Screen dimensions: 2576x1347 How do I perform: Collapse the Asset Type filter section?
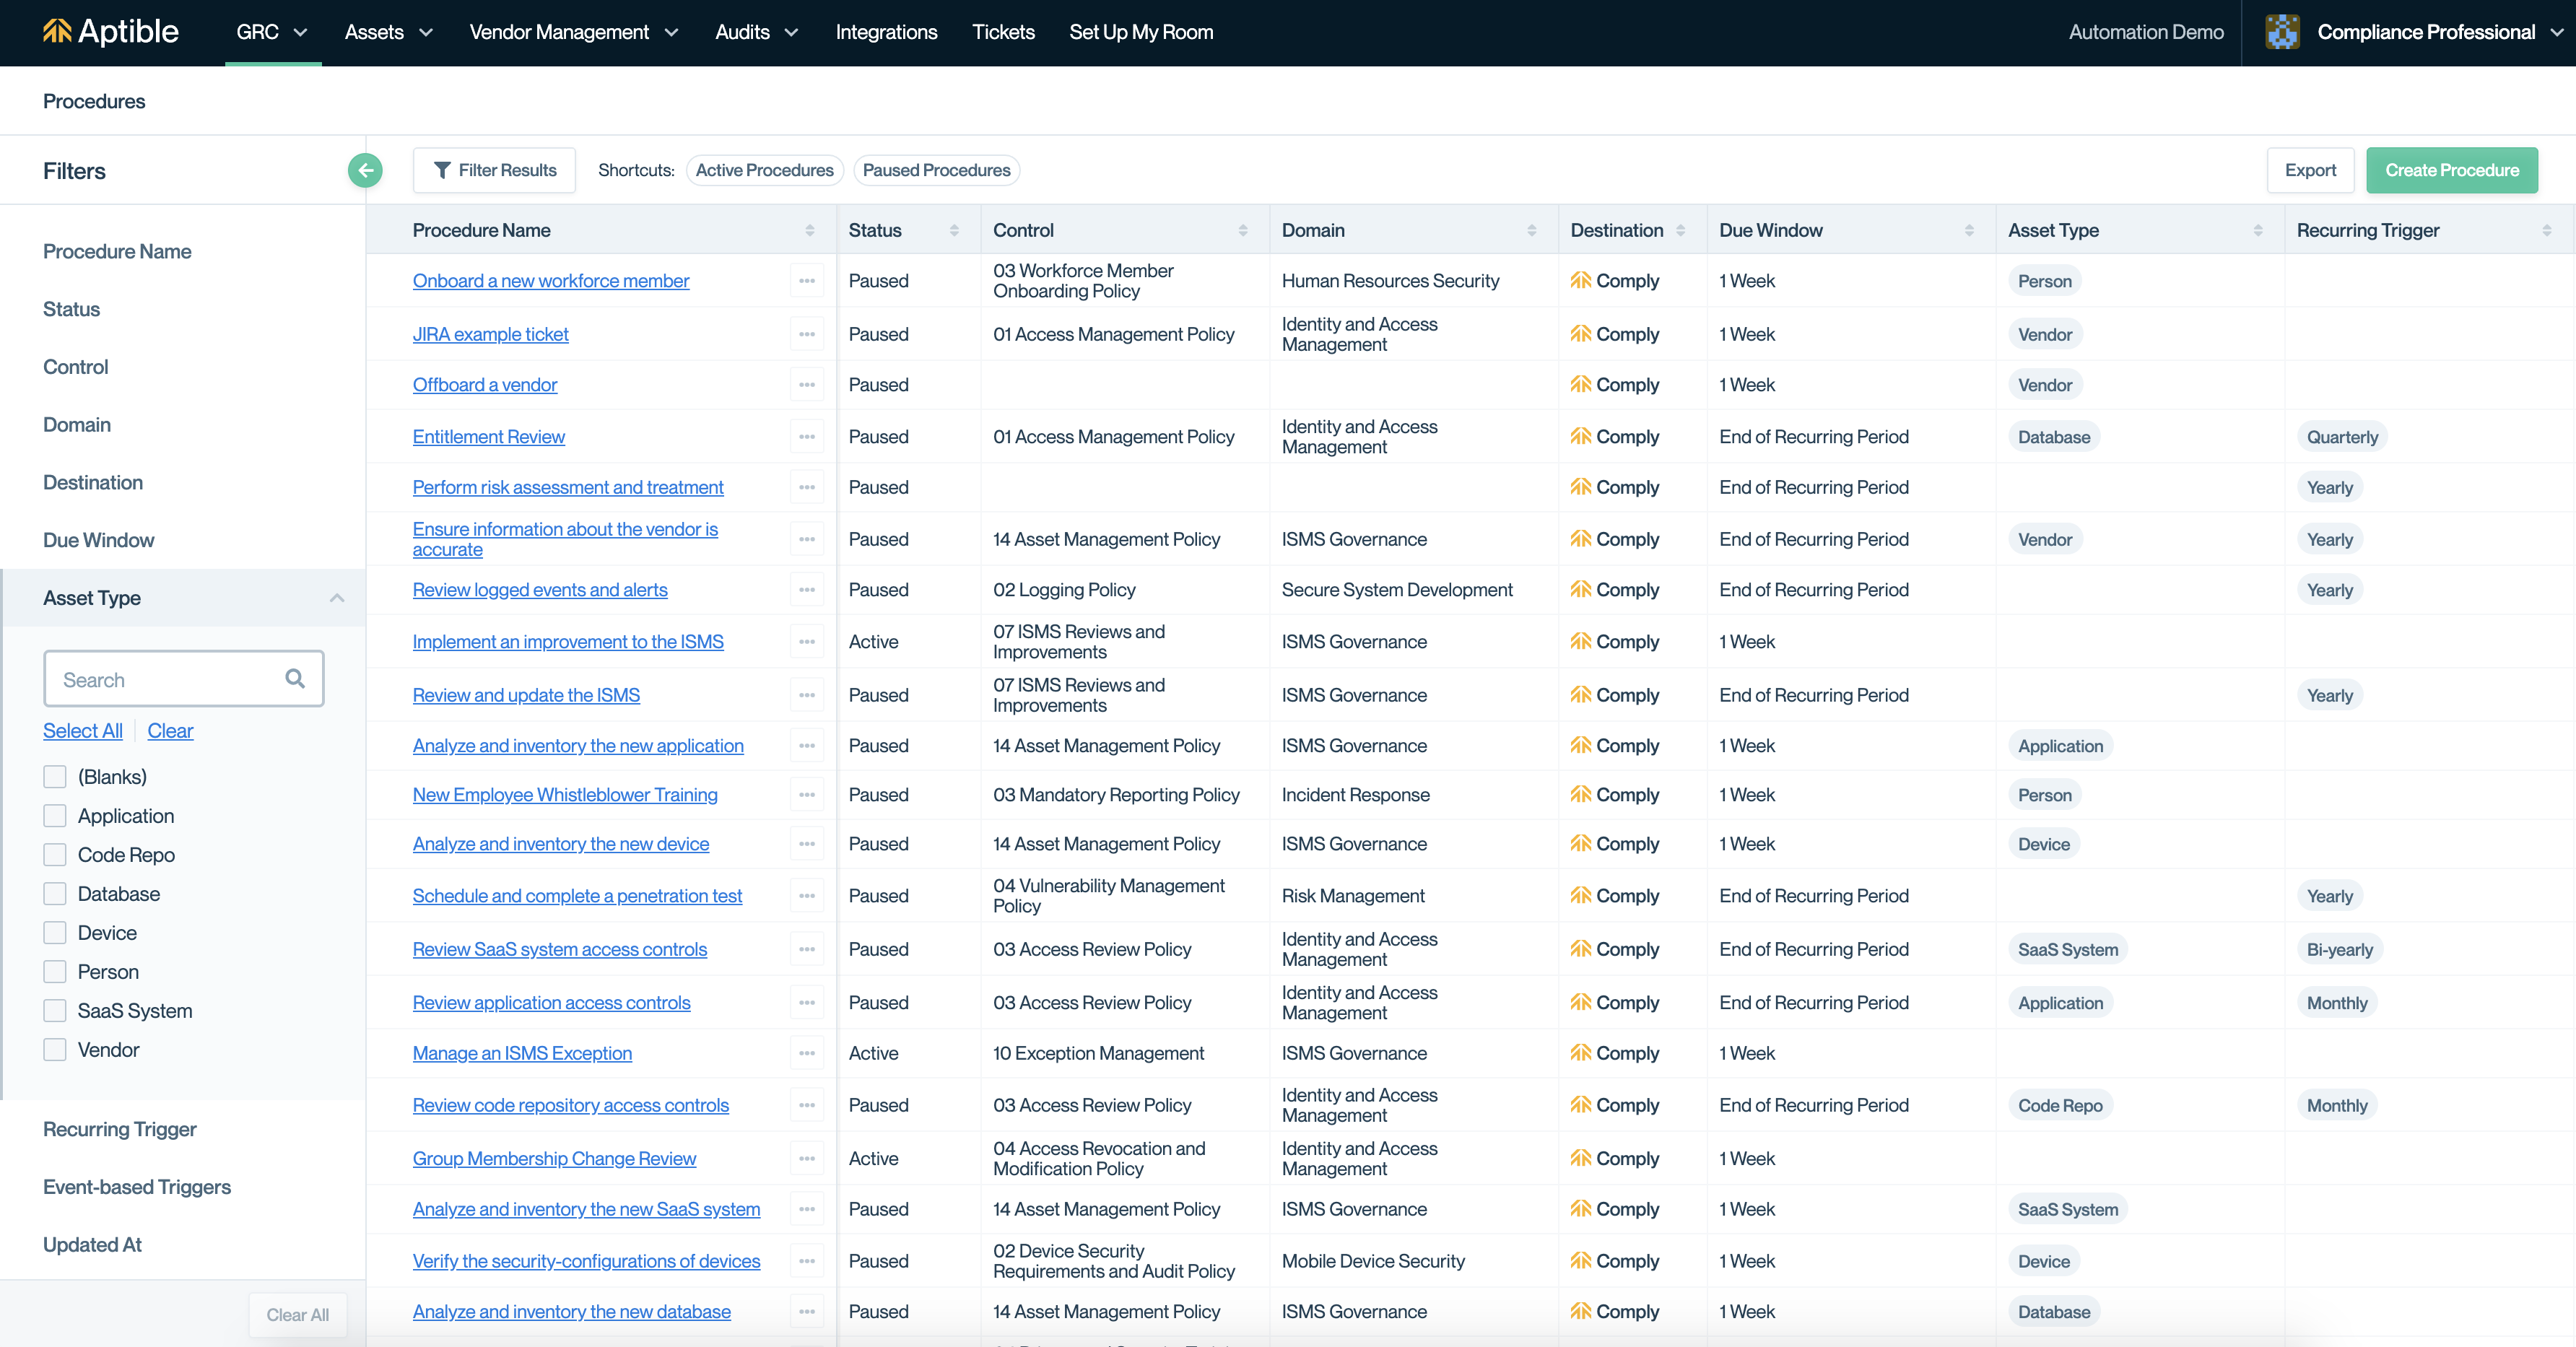(x=336, y=598)
